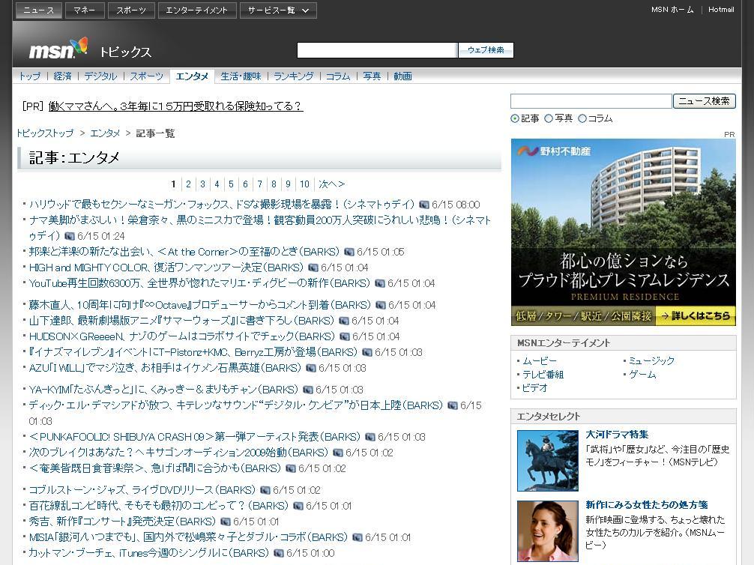
Task: Click camera icon beside ミーガン・フォックス article
Action: point(424,205)
